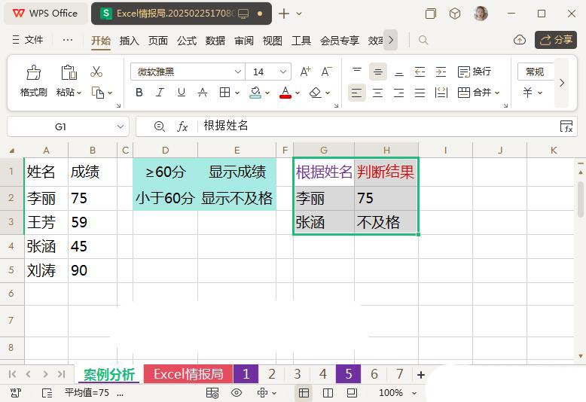Click the red font color swatch
Image resolution: width=586 pixels, height=402 pixels.
[x=285, y=93]
